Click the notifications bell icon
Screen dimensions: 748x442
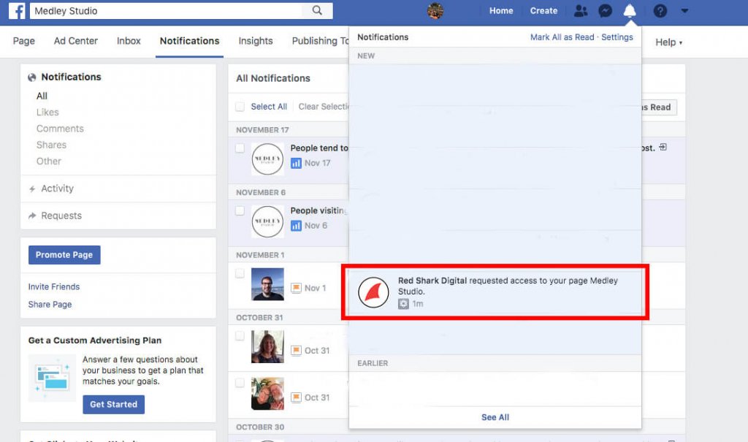pos(629,11)
